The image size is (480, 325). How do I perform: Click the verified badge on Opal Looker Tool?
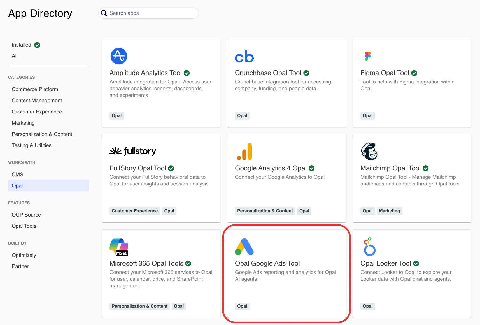click(x=416, y=264)
